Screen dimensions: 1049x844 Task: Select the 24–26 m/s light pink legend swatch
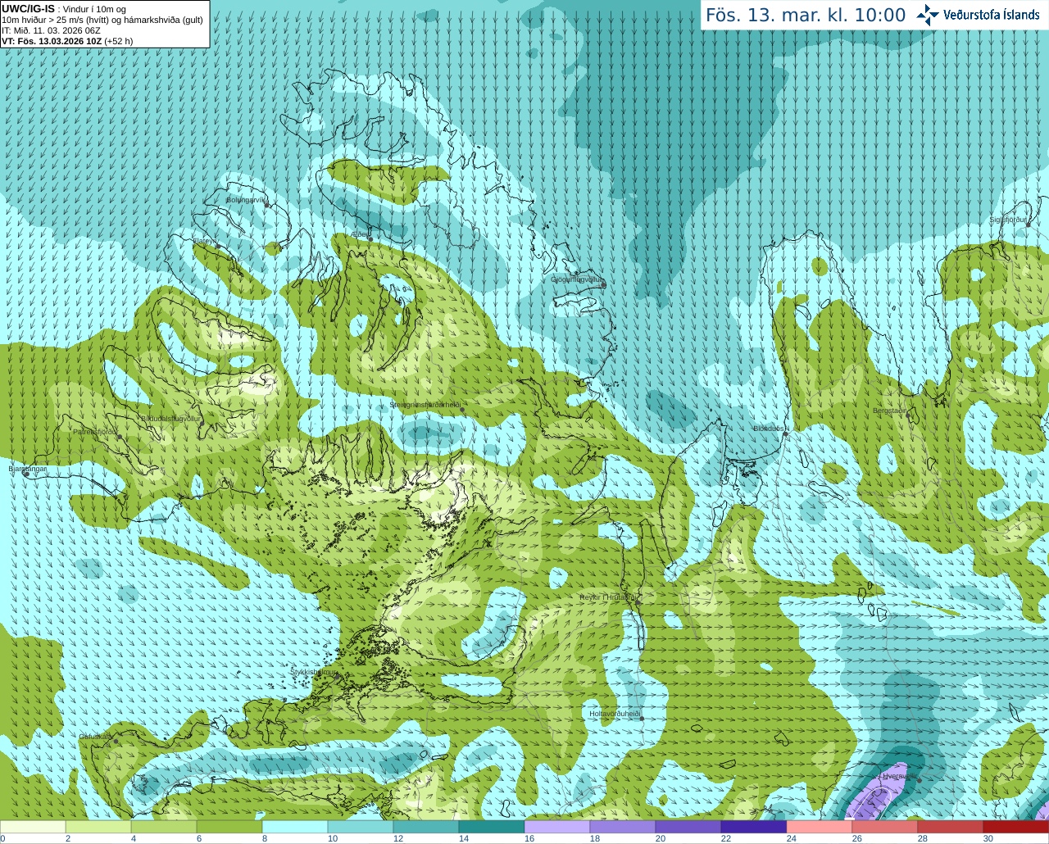[x=820, y=827]
